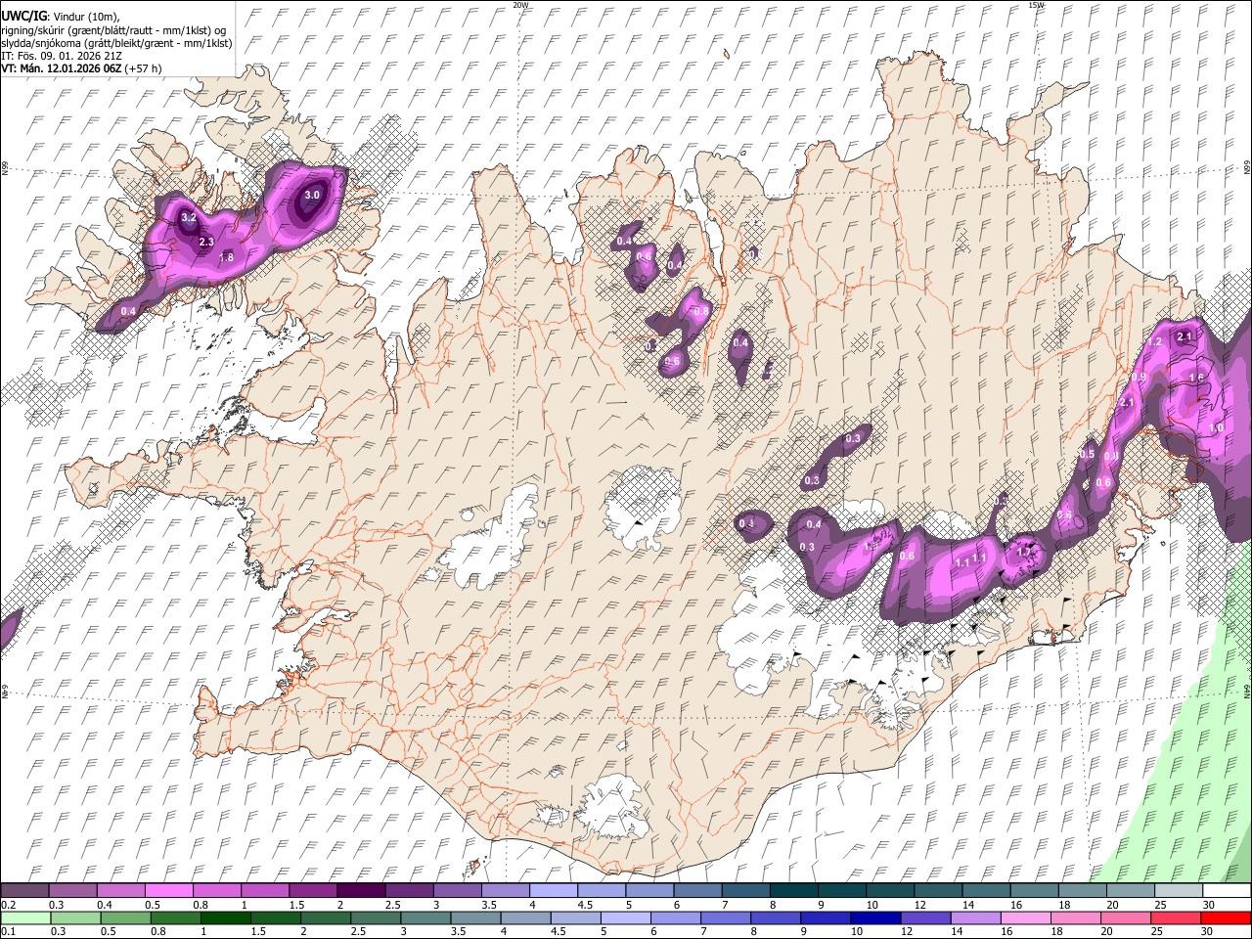Click the 0.8 value on the northern map area

pyautogui.click(x=700, y=312)
